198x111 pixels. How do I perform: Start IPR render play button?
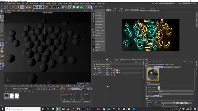pyautogui.click(x=107, y=10)
